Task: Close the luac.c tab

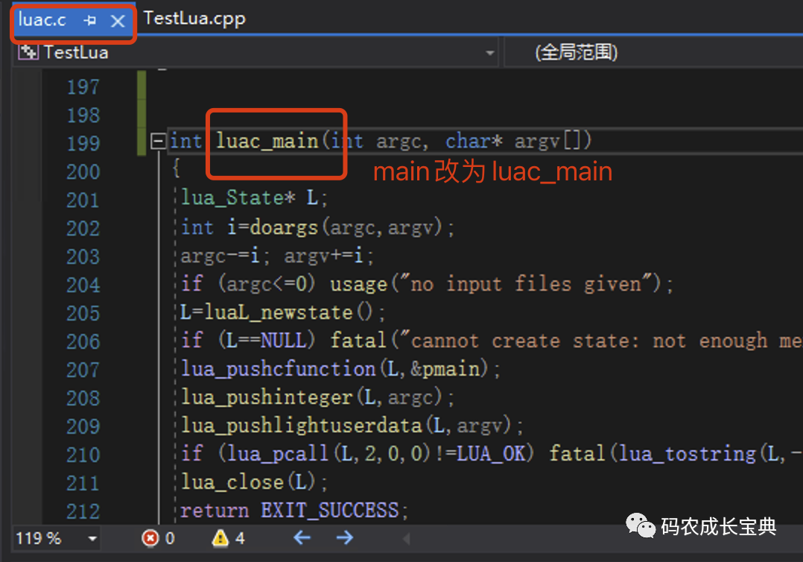Action: [x=118, y=20]
